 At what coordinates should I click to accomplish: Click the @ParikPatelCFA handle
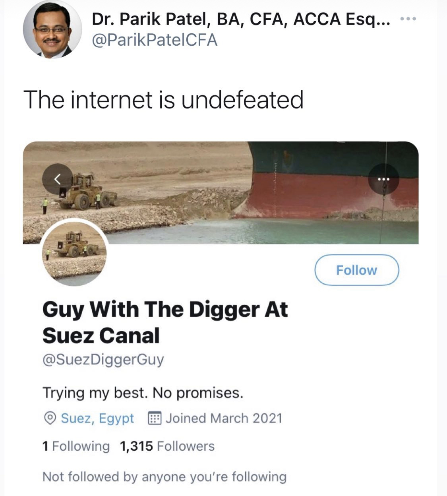[155, 40]
